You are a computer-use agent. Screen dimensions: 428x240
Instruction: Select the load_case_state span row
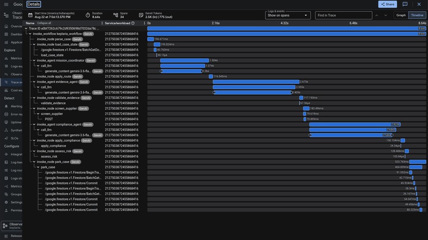pos(225,55)
